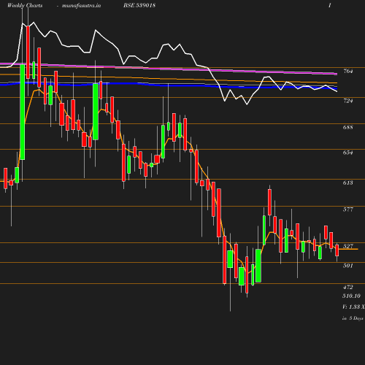Click the 527 price axis label
Screen dimensions: 365x365
coord(348,246)
